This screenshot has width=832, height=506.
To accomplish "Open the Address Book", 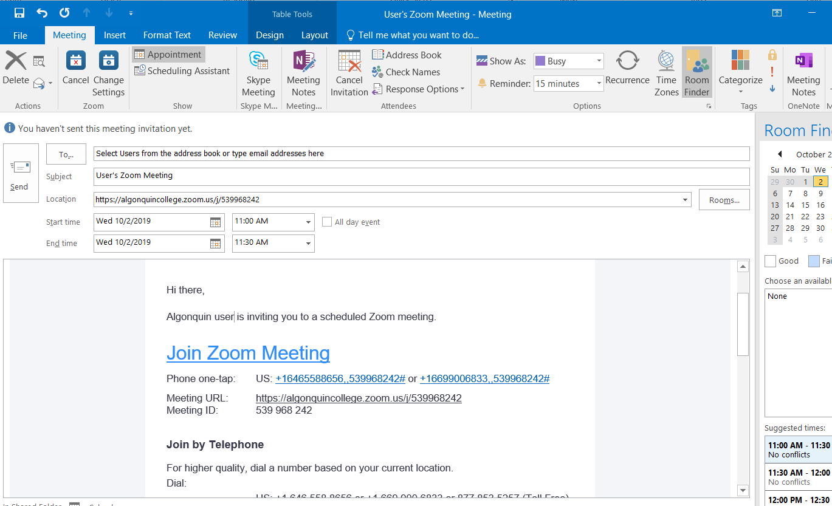I will [x=406, y=55].
